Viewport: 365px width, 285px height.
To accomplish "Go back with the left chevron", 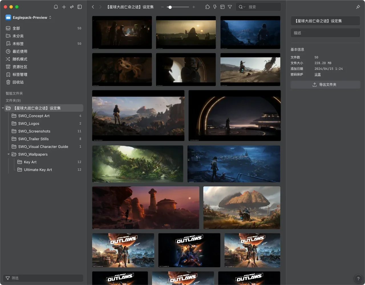I will point(93,7).
